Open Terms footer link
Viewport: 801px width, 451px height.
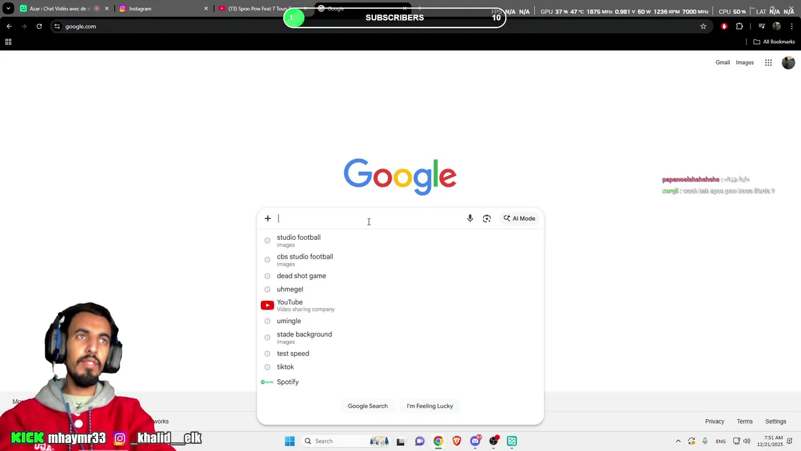pos(745,422)
